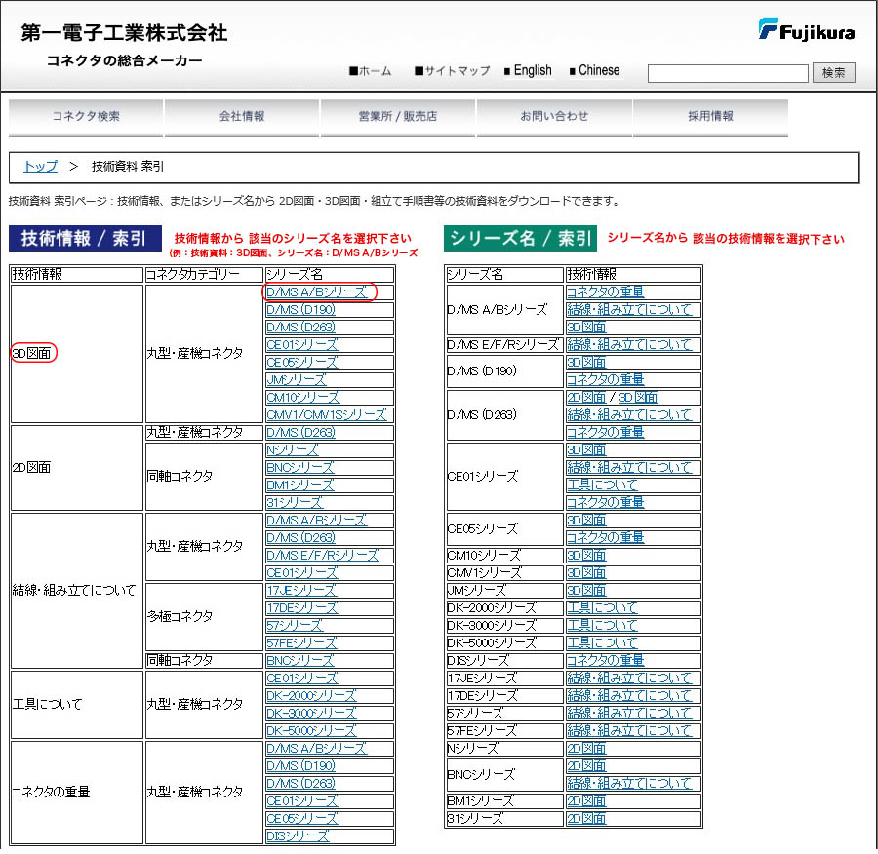Open 2D図面 for Nシリーズ in right table
Screen dimensions: 878x854
[x=586, y=749]
